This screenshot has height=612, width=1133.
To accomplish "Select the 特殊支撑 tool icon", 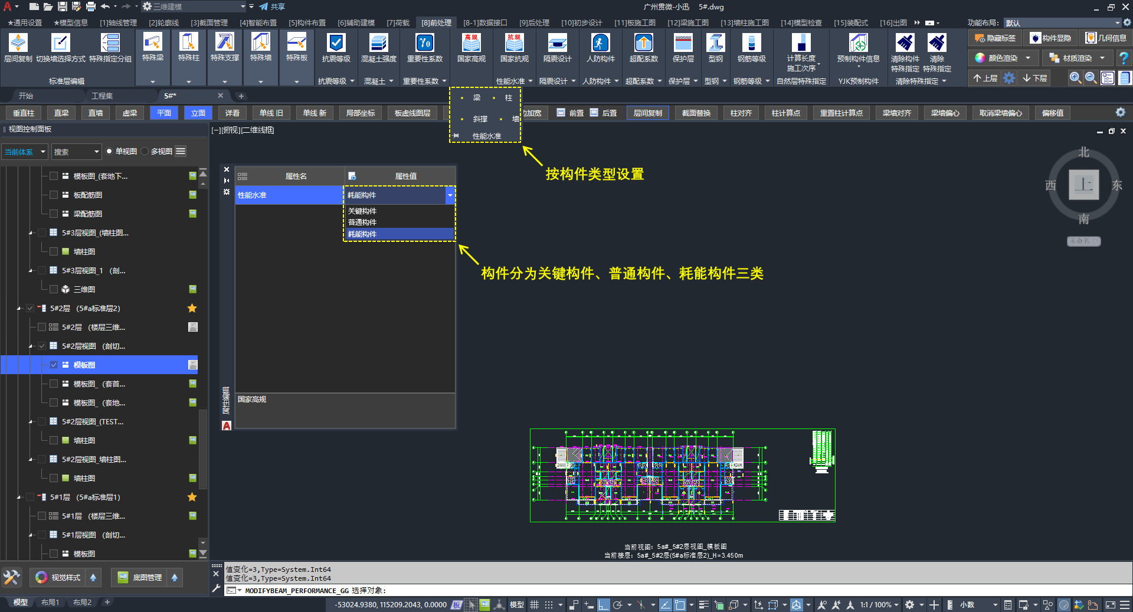I will coord(225,43).
